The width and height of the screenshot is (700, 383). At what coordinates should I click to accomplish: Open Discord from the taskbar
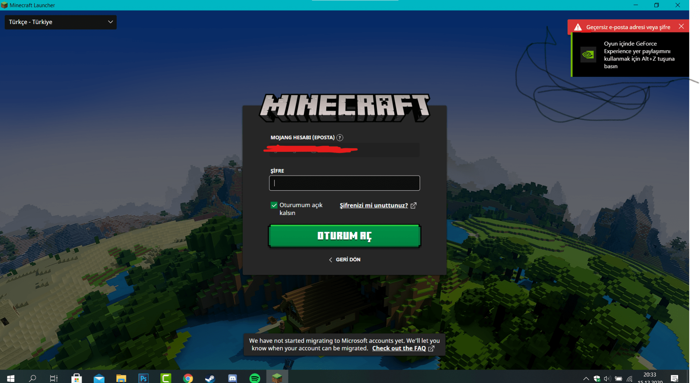coord(232,378)
